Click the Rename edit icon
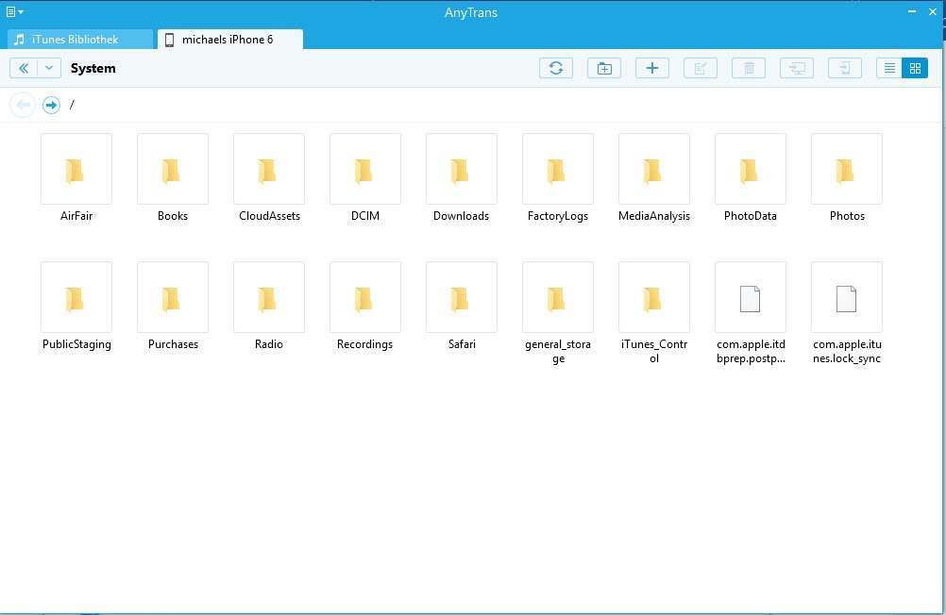The height and width of the screenshot is (615, 946). click(x=701, y=68)
